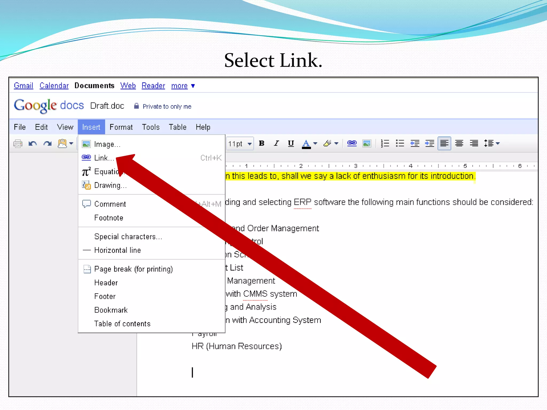547x410 pixels.
Task: Click the Image menu item icon
Action: coord(86,144)
